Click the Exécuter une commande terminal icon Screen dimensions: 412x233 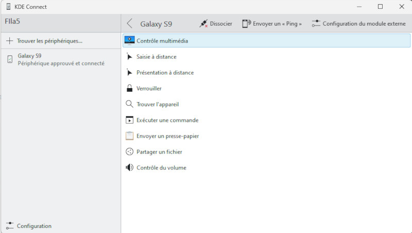tap(130, 120)
